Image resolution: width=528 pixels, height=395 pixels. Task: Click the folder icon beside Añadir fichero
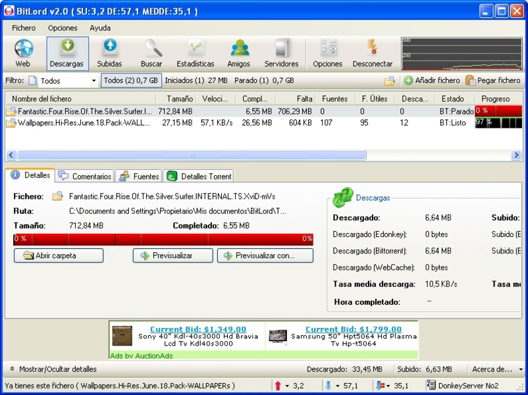[x=390, y=81]
